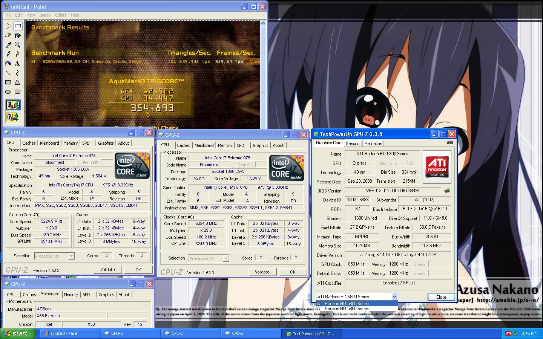Click the ATI Radeon logo in GPU-Z
This screenshot has width=543, height=339.
coord(437,166)
